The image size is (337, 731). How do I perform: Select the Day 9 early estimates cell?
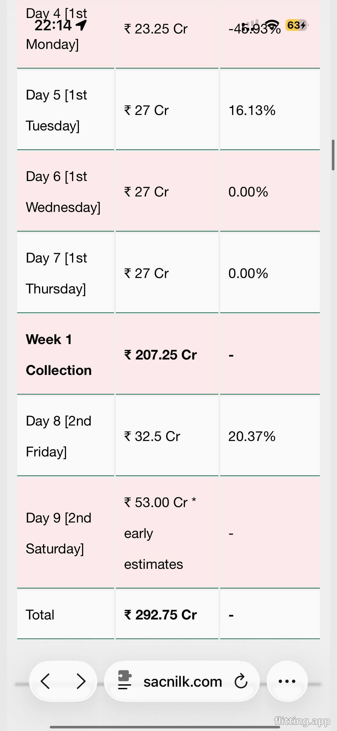click(x=160, y=533)
